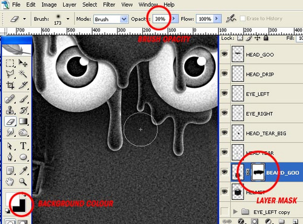The height and width of the screenshot is (224, 303).
Task: Select the Gradient tool
Action: 23,122
